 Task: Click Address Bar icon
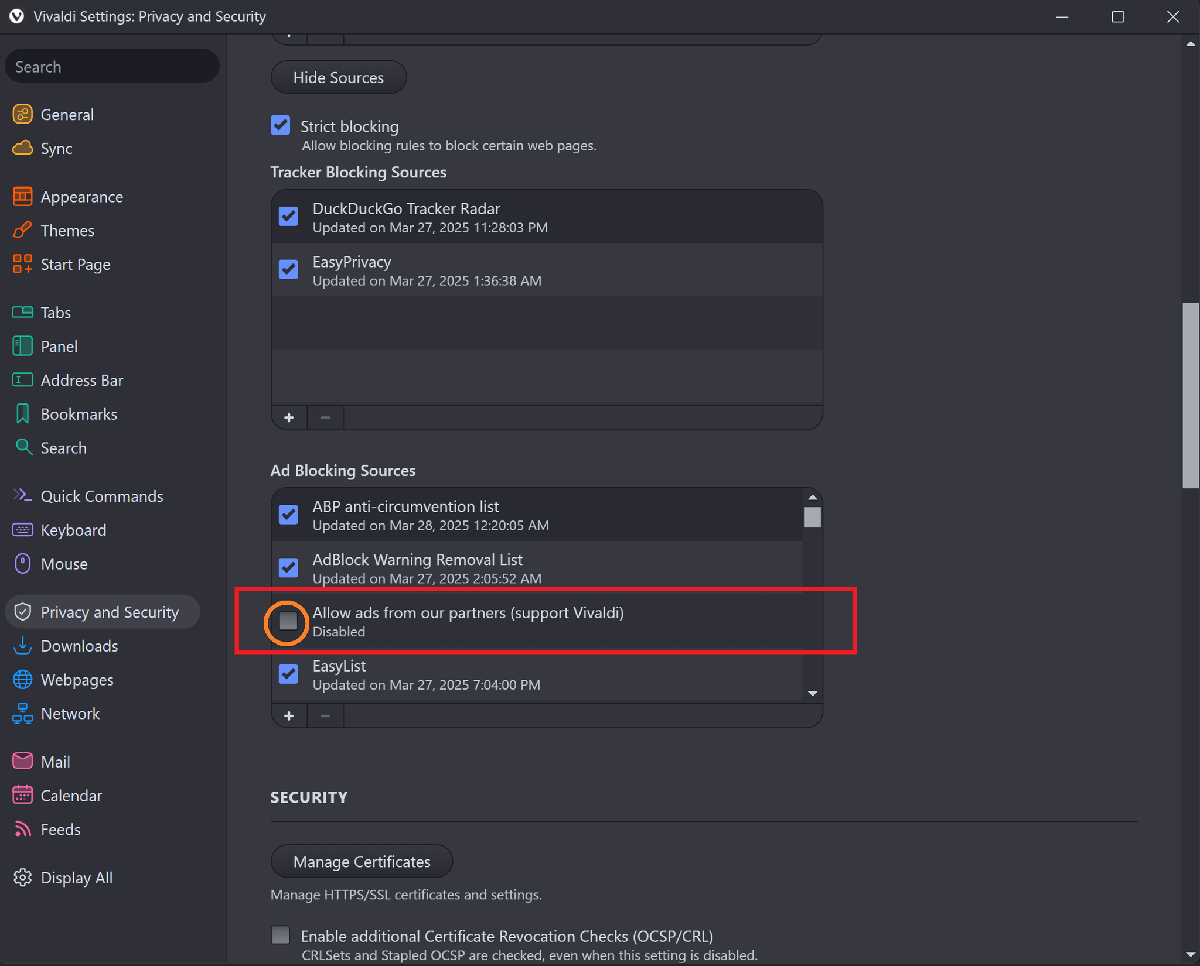tap(22, 380)
